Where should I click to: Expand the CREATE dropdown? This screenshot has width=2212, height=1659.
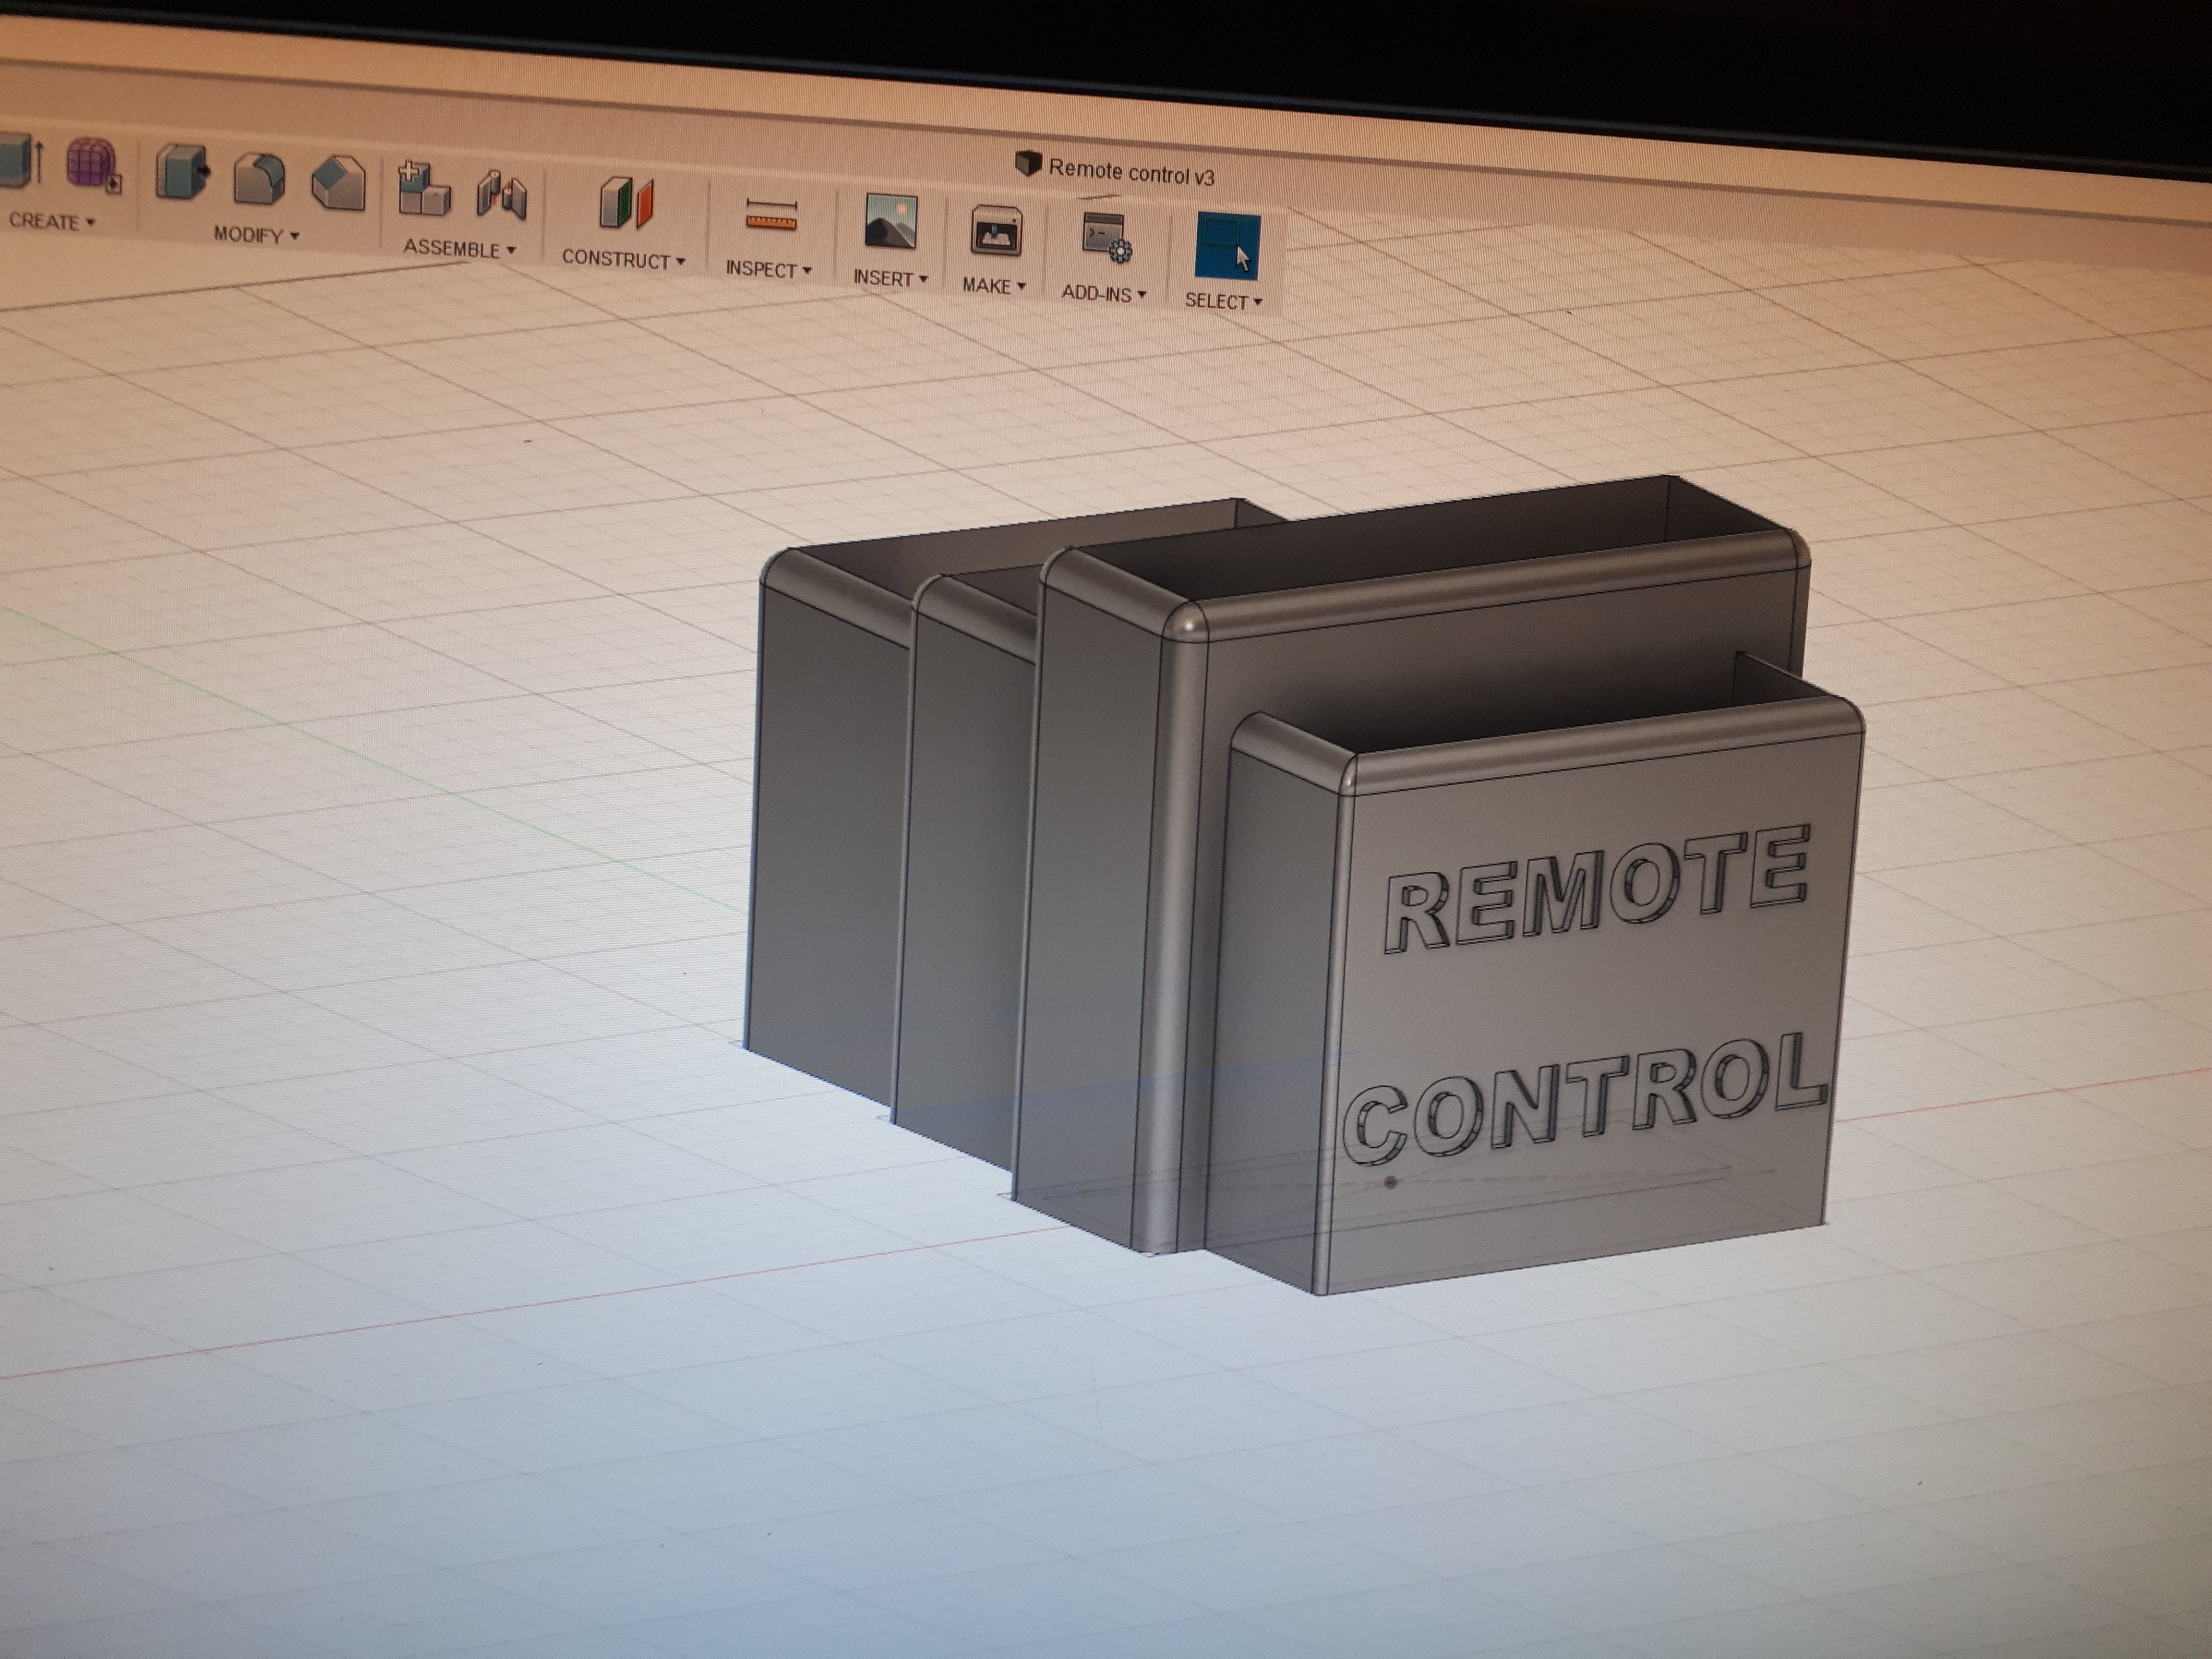pos(52,221)
